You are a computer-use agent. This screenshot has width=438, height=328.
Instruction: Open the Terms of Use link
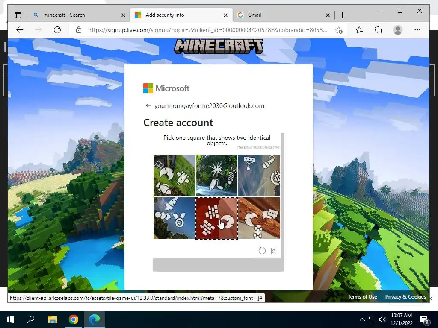pos(362,297)
